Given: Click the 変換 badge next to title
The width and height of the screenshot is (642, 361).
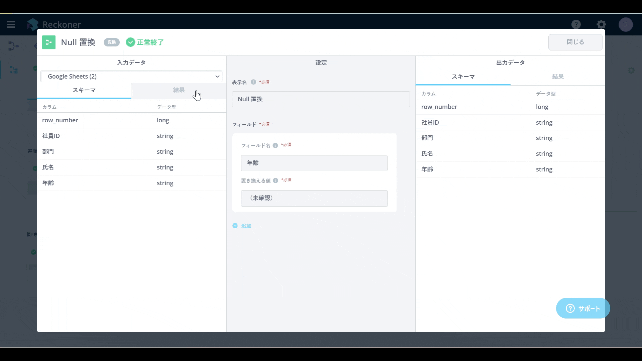Looking at the screenshot, I should (x=112, y=42).
